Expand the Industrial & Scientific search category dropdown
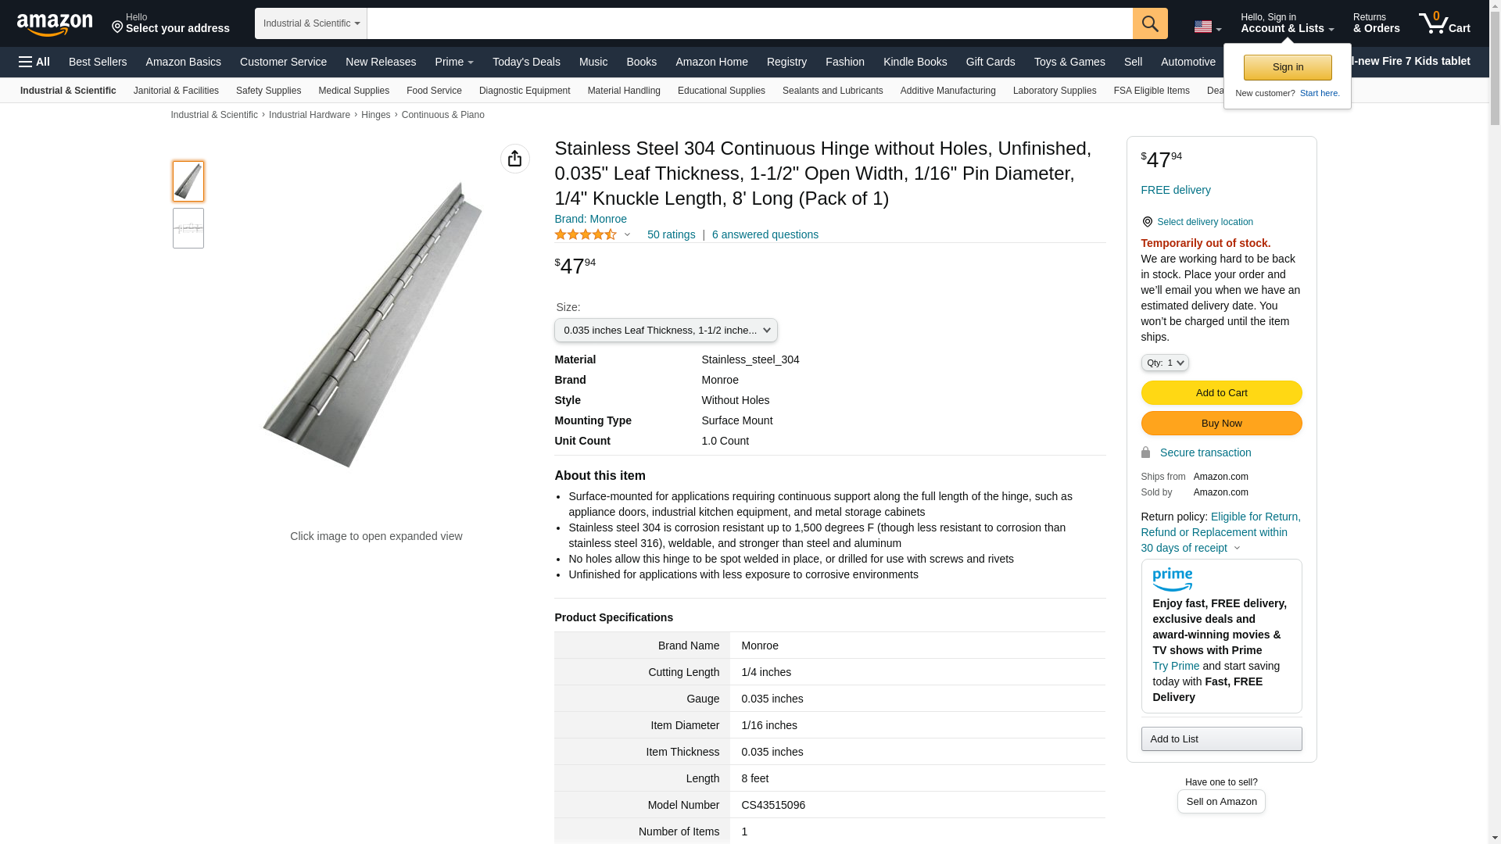The width and height of the screenshot is (1501, 844). pyautogui.click(x=310, y=23)
